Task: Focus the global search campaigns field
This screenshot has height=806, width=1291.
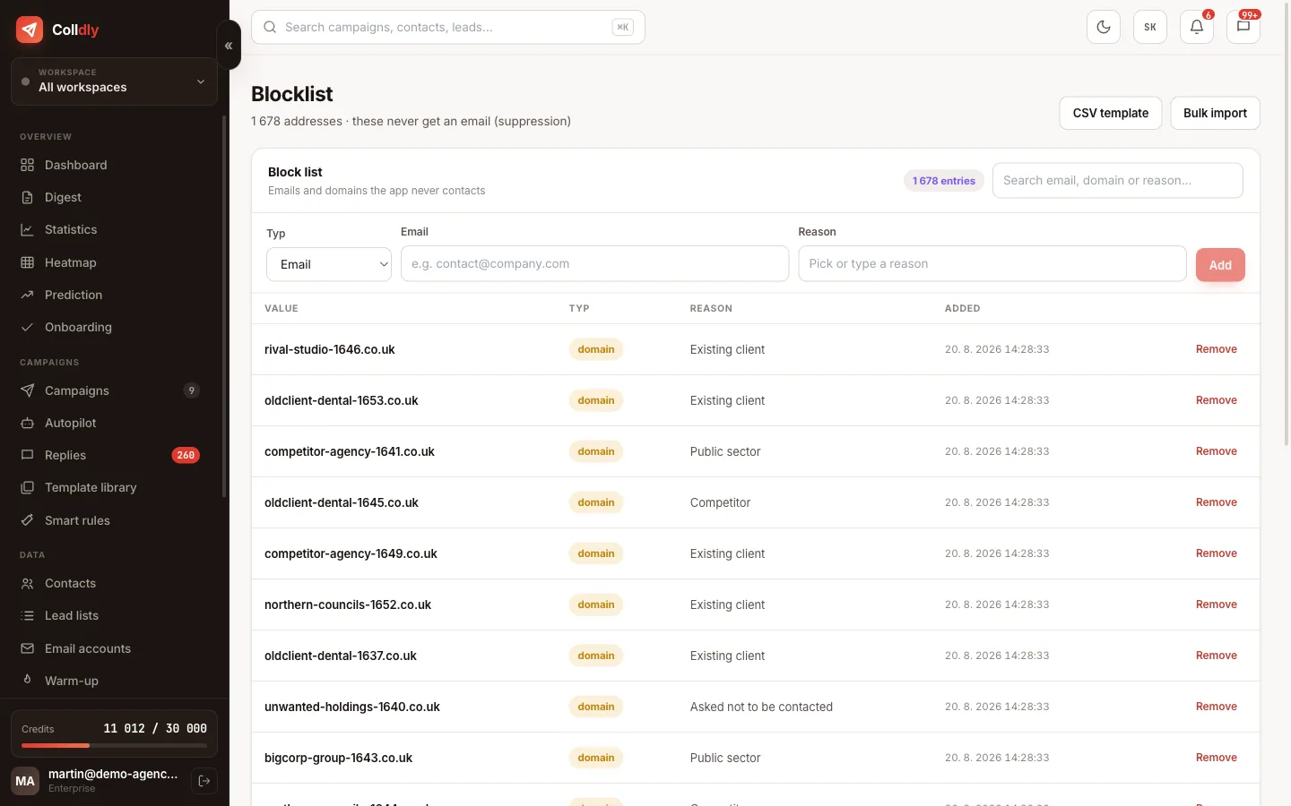Action: coord(448,27)
